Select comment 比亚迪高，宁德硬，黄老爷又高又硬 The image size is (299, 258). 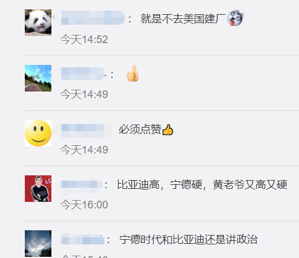(x=202, y=185)
